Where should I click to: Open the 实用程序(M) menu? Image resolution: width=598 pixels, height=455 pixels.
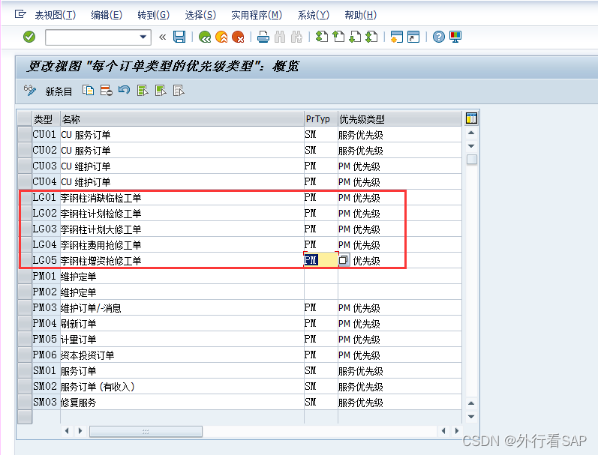[x=257, y=15]
